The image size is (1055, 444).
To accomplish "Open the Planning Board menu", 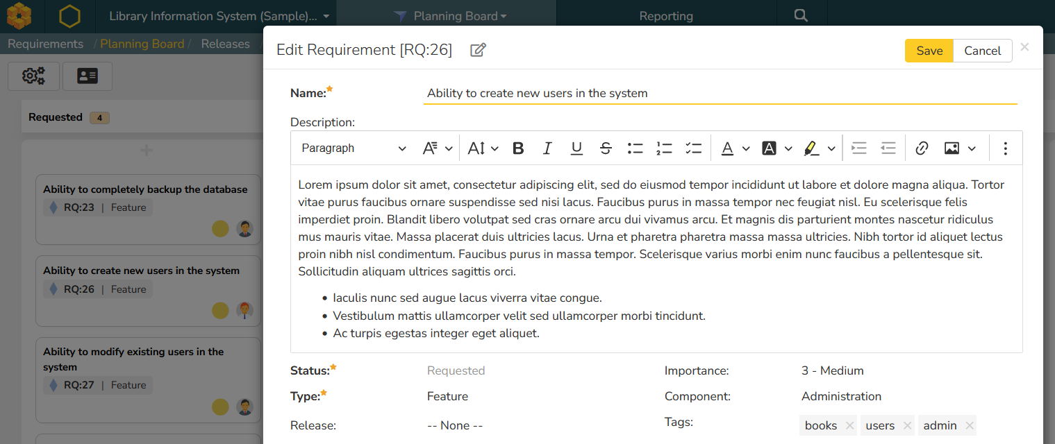I will click(459, 16).
